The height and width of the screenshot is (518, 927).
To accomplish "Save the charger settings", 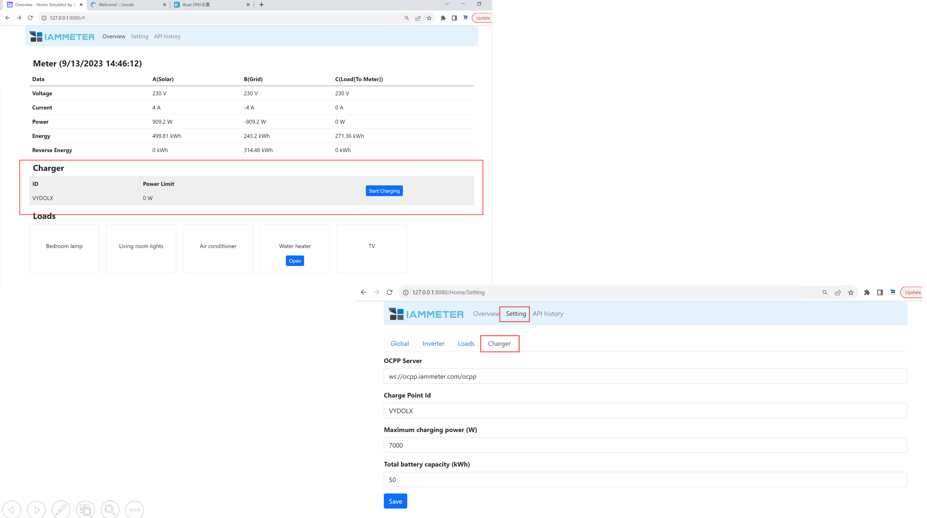I will click(395, 501).
